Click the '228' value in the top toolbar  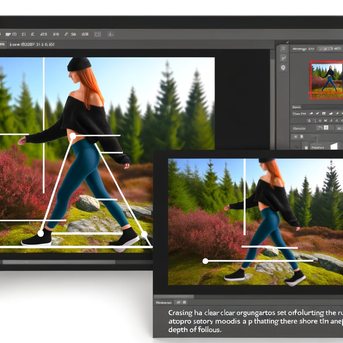44,34
